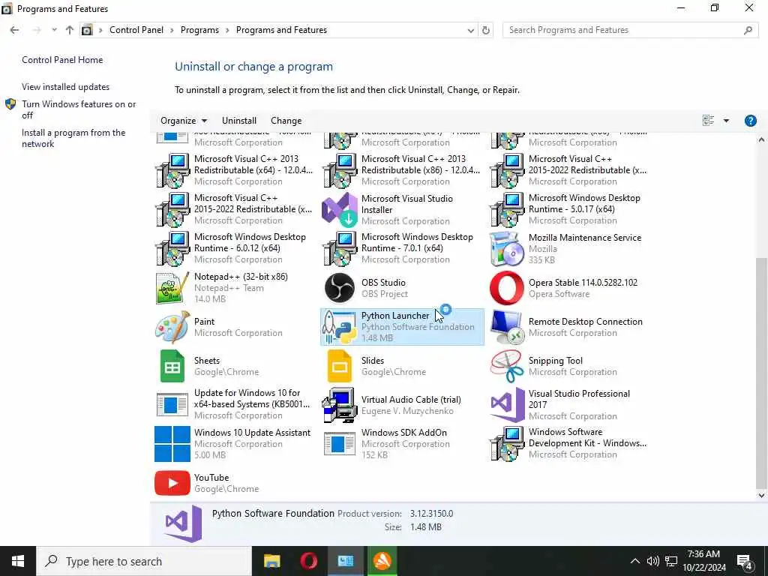Expand the address bar history dropdown

pyautogui.click(x=471, y=30)
